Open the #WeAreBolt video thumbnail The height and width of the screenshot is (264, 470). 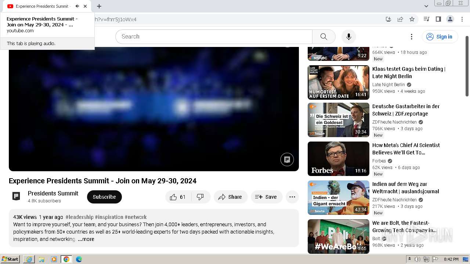click(x=339, y=236)
